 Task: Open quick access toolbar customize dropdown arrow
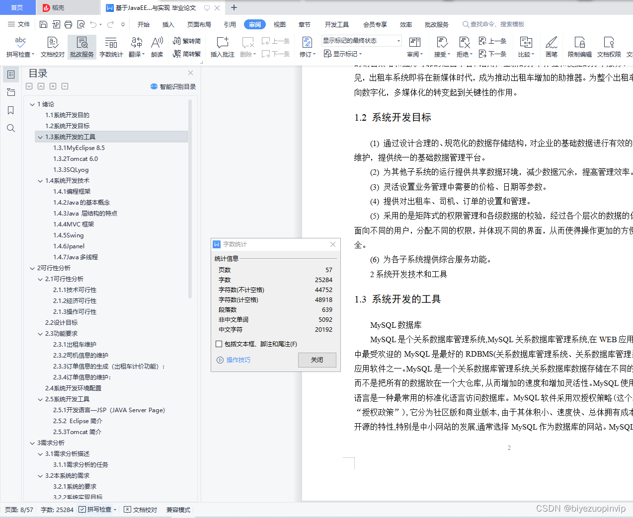click(x=123, y=24)
